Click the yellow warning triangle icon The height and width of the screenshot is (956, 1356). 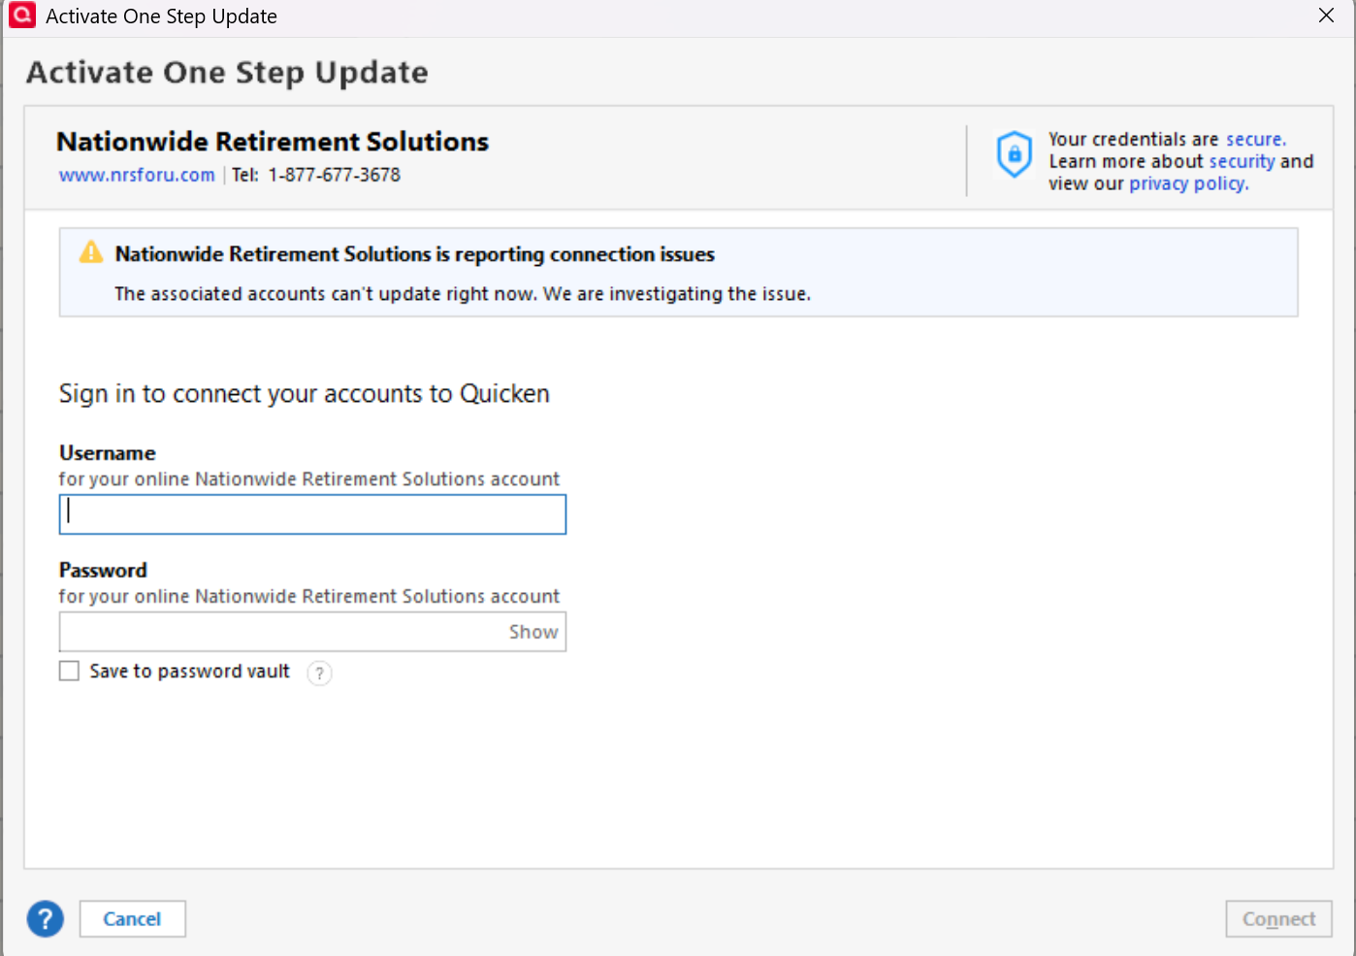coord(91,252)
